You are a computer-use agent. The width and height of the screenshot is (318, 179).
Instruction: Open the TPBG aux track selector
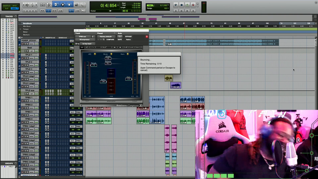[x=83, y=36]
